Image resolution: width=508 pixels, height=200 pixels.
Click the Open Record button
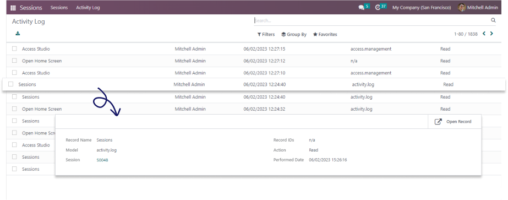pos(455,122)
